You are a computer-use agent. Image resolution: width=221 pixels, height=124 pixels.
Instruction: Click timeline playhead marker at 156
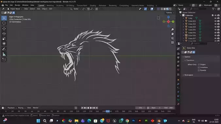click(108, 111)
